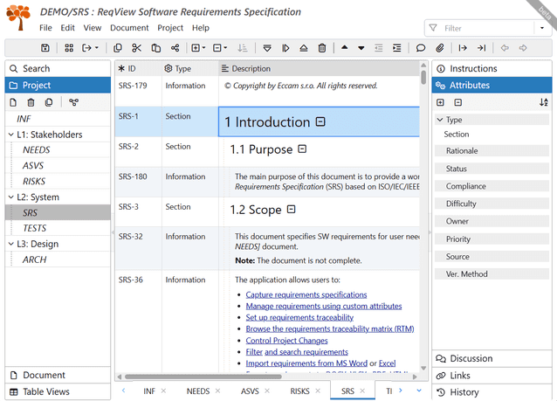Image resolution: width=557 pixels, height=401 pixels.
Task: Click the new document icon in Project pane
Action: [x=13, y=102]
